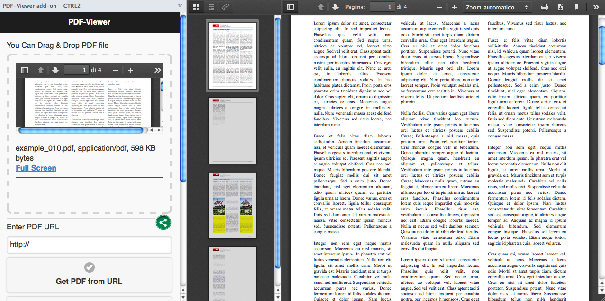Show the document outline view
The height and width of the screenshot is (301, 605).
click(x=211, y=7)
